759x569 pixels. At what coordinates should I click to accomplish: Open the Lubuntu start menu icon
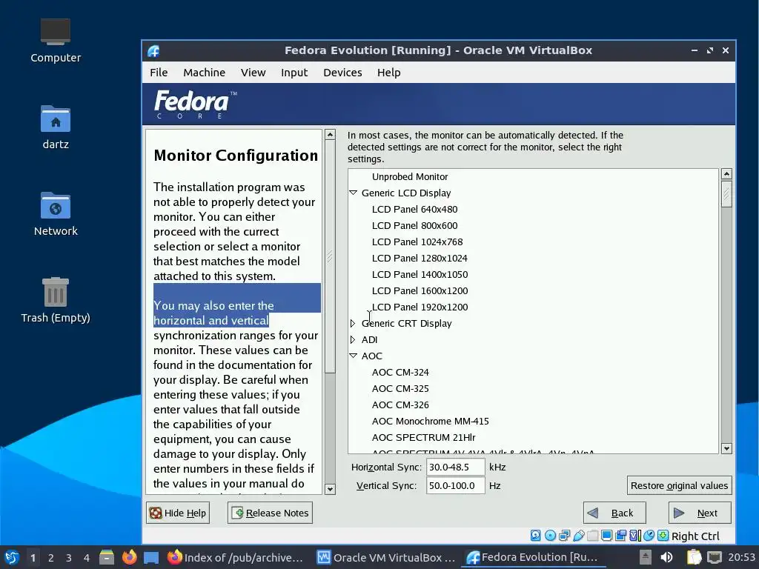12,557
